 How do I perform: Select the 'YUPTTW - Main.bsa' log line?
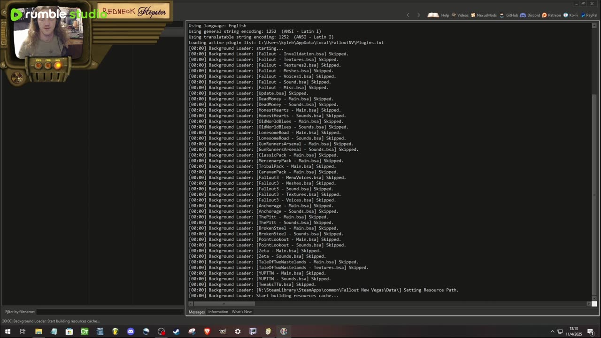pyautogui.click(x=257, y=274)
